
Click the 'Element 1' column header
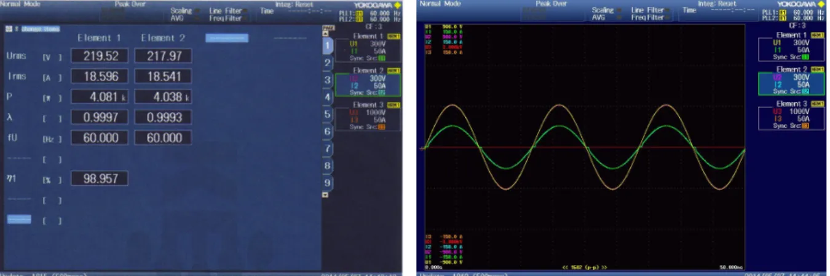(99, 38)
